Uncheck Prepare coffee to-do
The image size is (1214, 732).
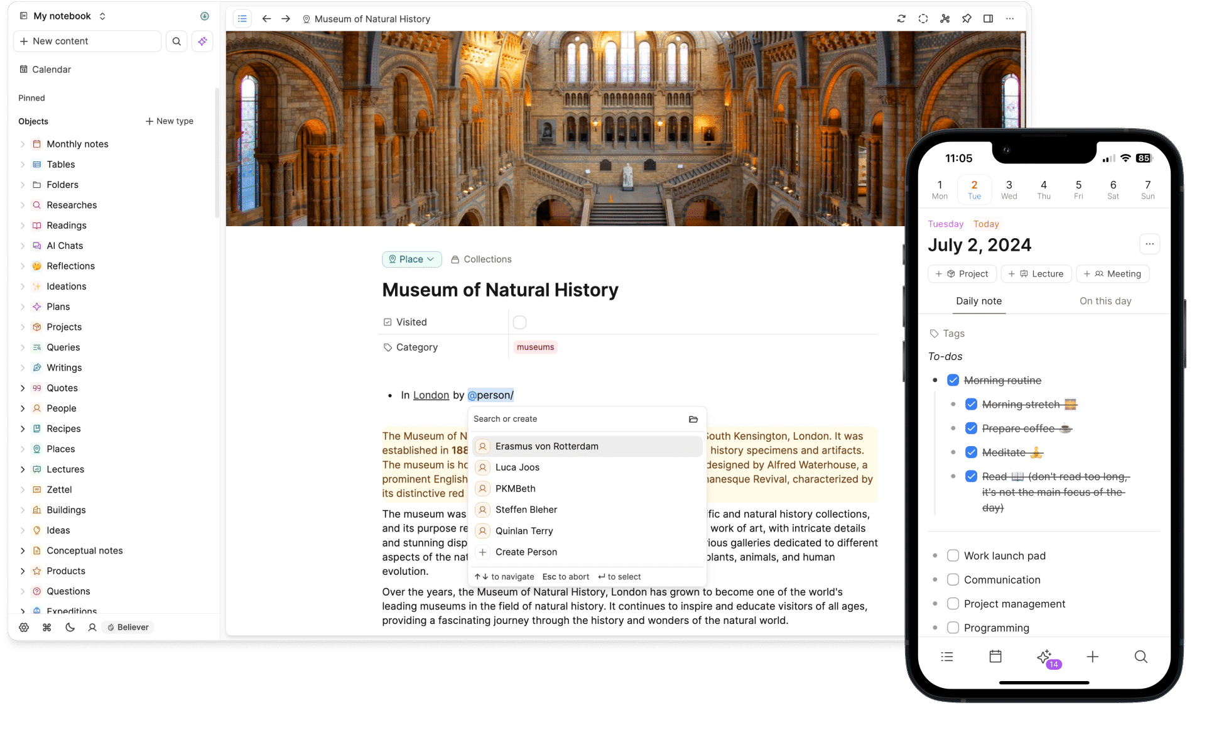click(971, 428)
